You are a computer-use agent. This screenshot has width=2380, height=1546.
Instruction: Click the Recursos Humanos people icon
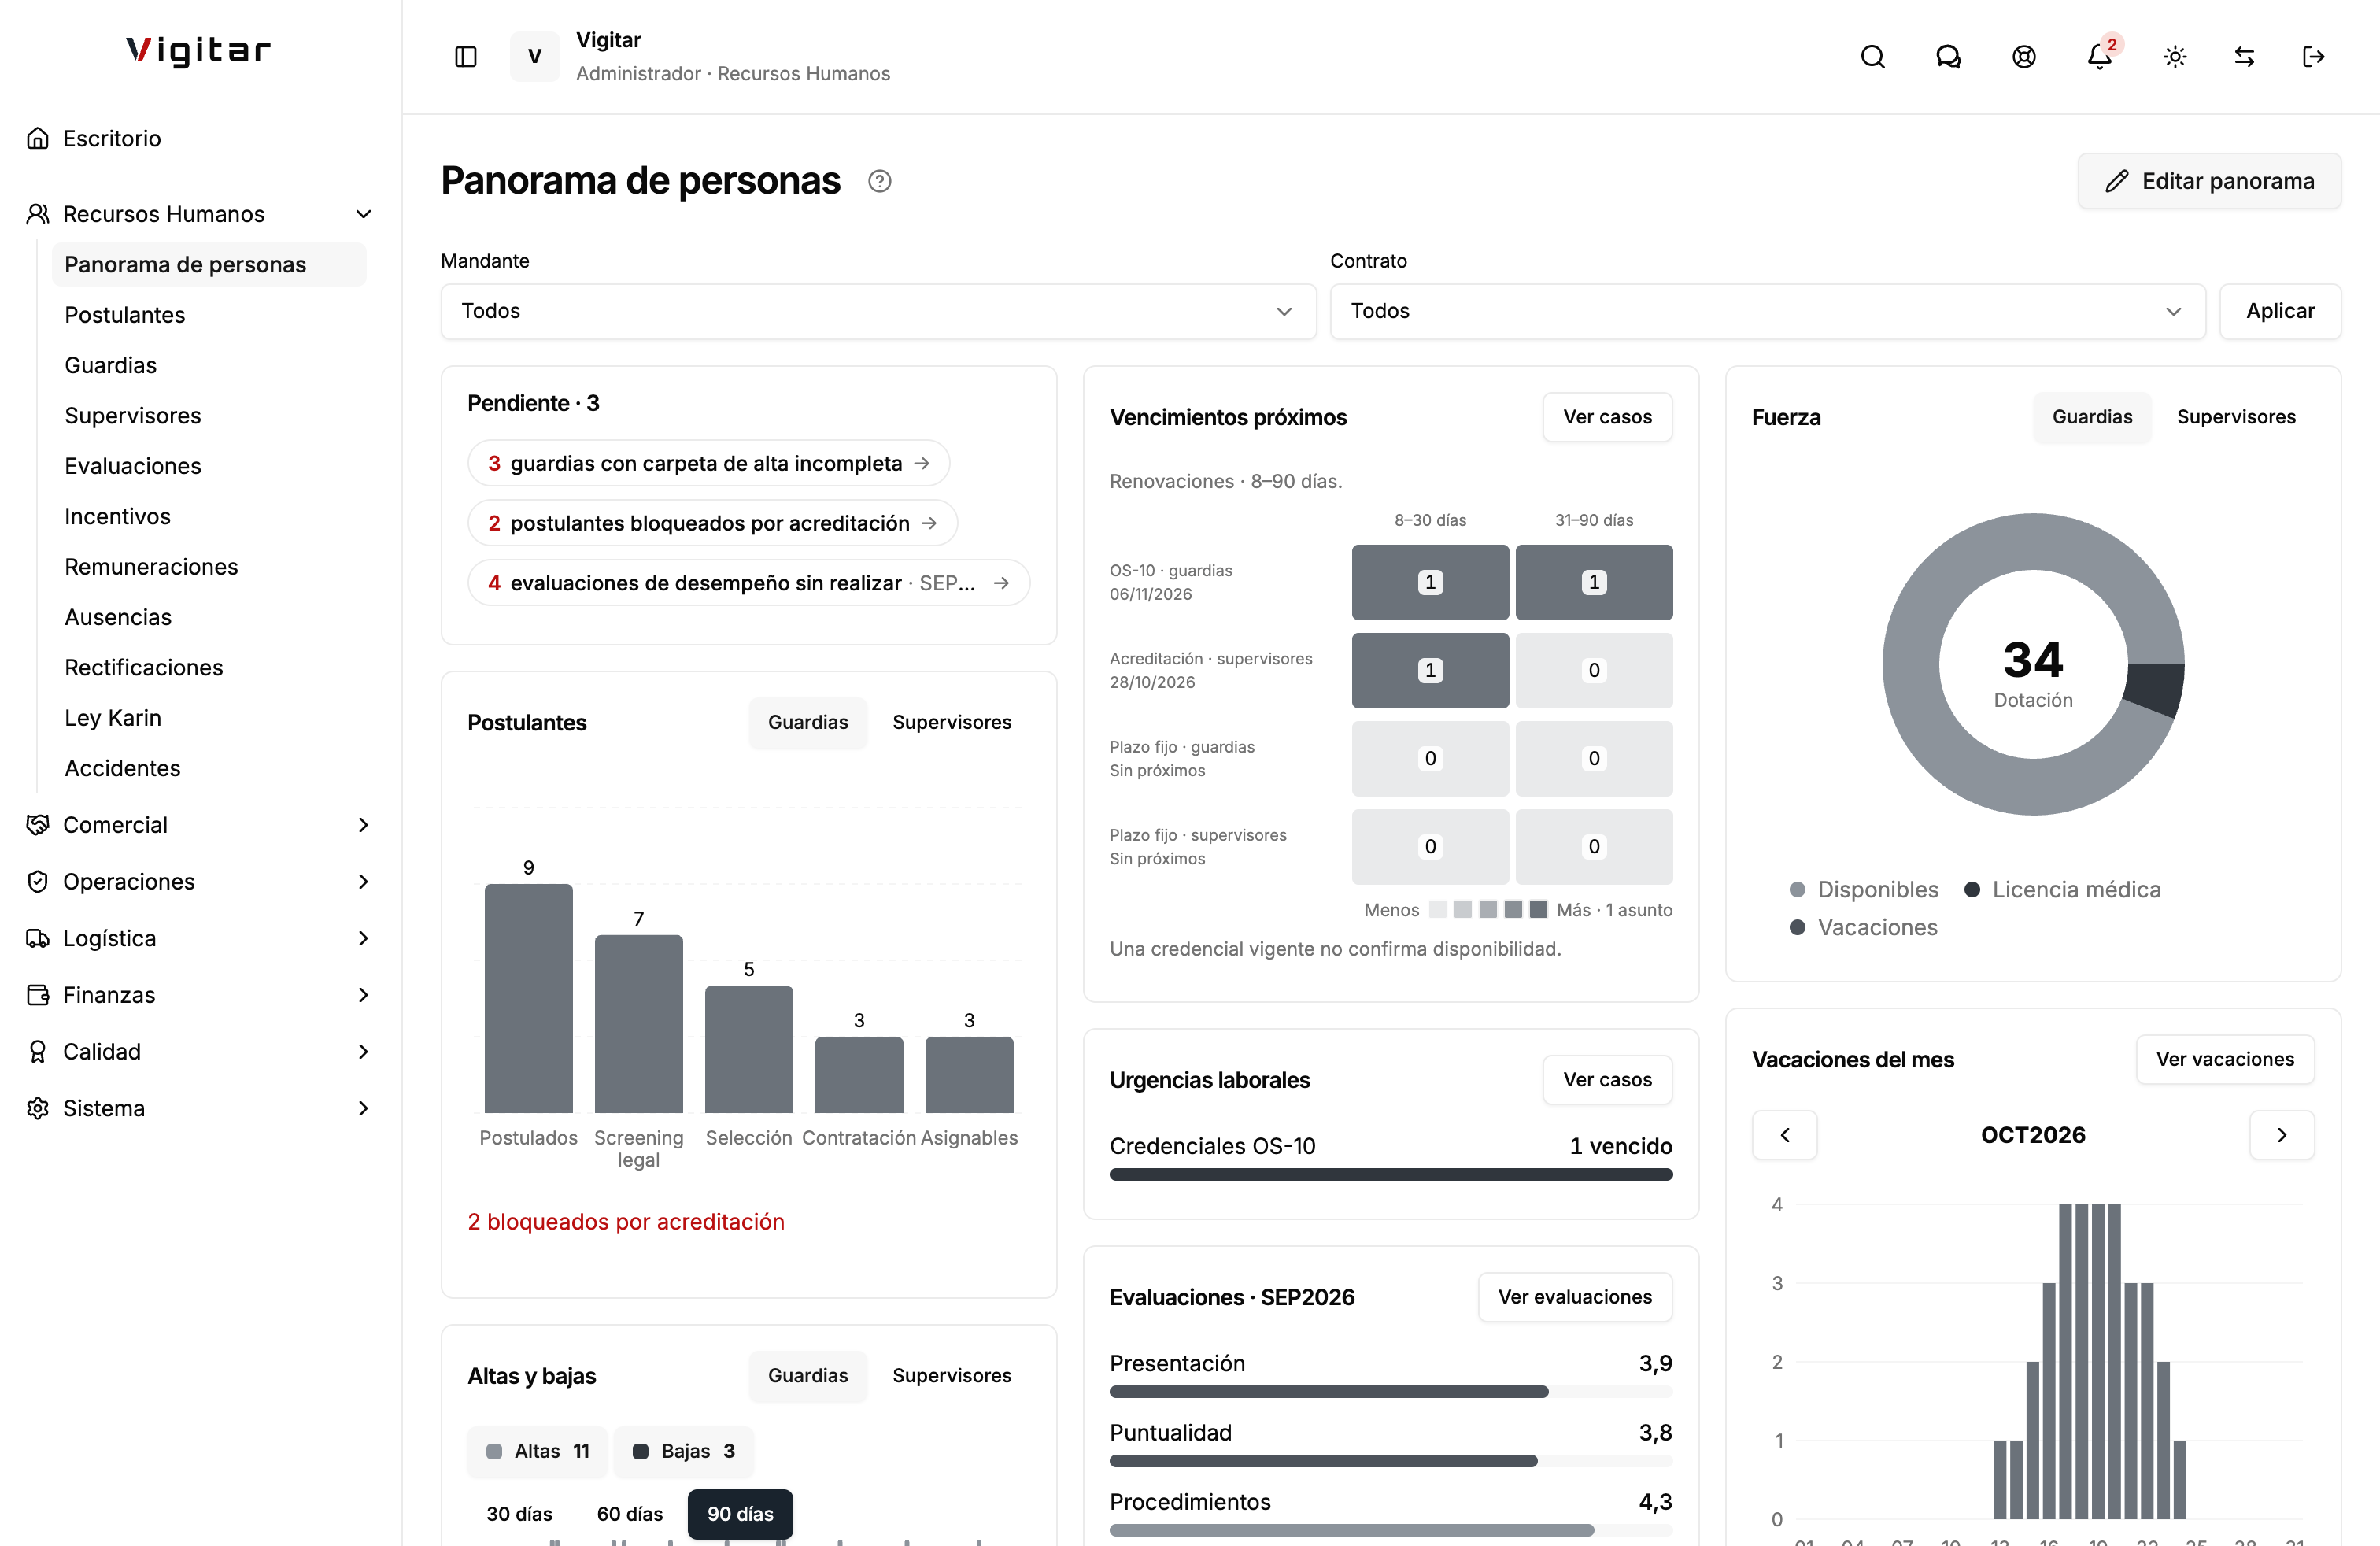click(38, 214)
